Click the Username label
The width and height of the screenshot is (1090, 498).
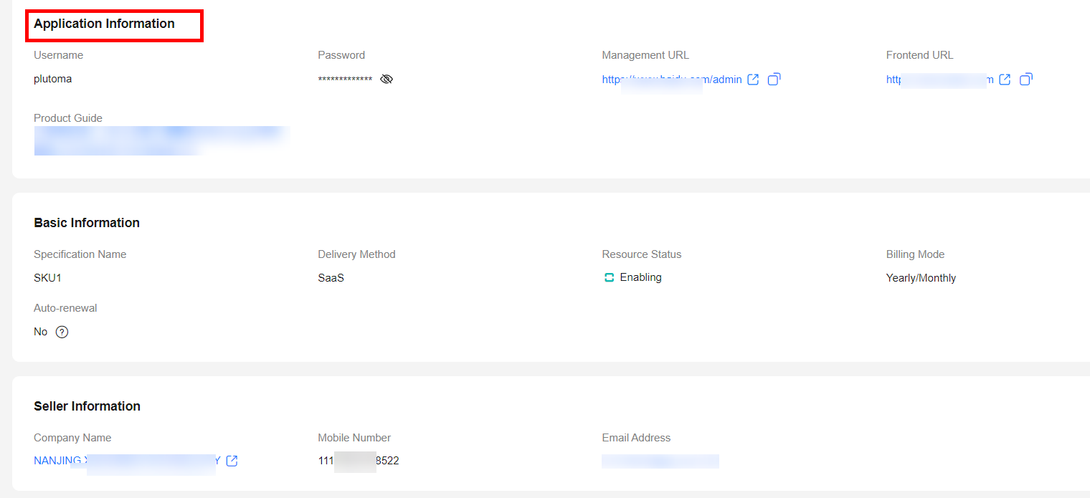(x=58, y=55)
